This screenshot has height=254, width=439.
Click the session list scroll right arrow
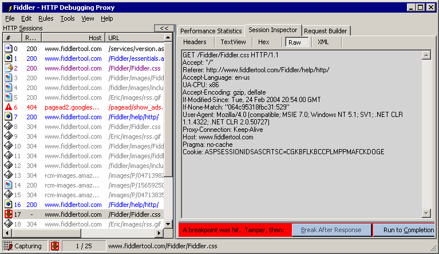(159, 233)
